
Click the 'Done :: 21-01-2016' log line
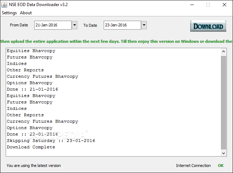[32, 89]
